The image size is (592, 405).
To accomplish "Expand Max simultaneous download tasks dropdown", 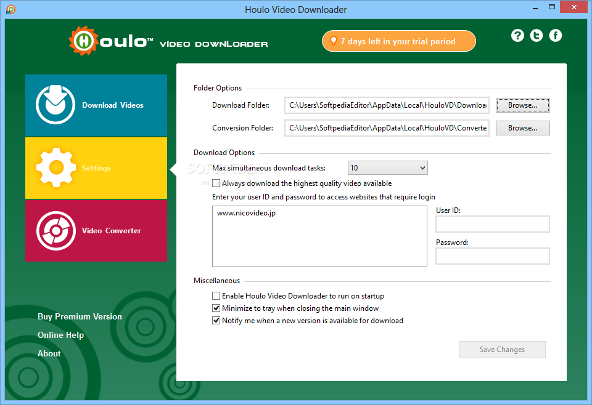I will pyautogui.click(x=387, y=168).
